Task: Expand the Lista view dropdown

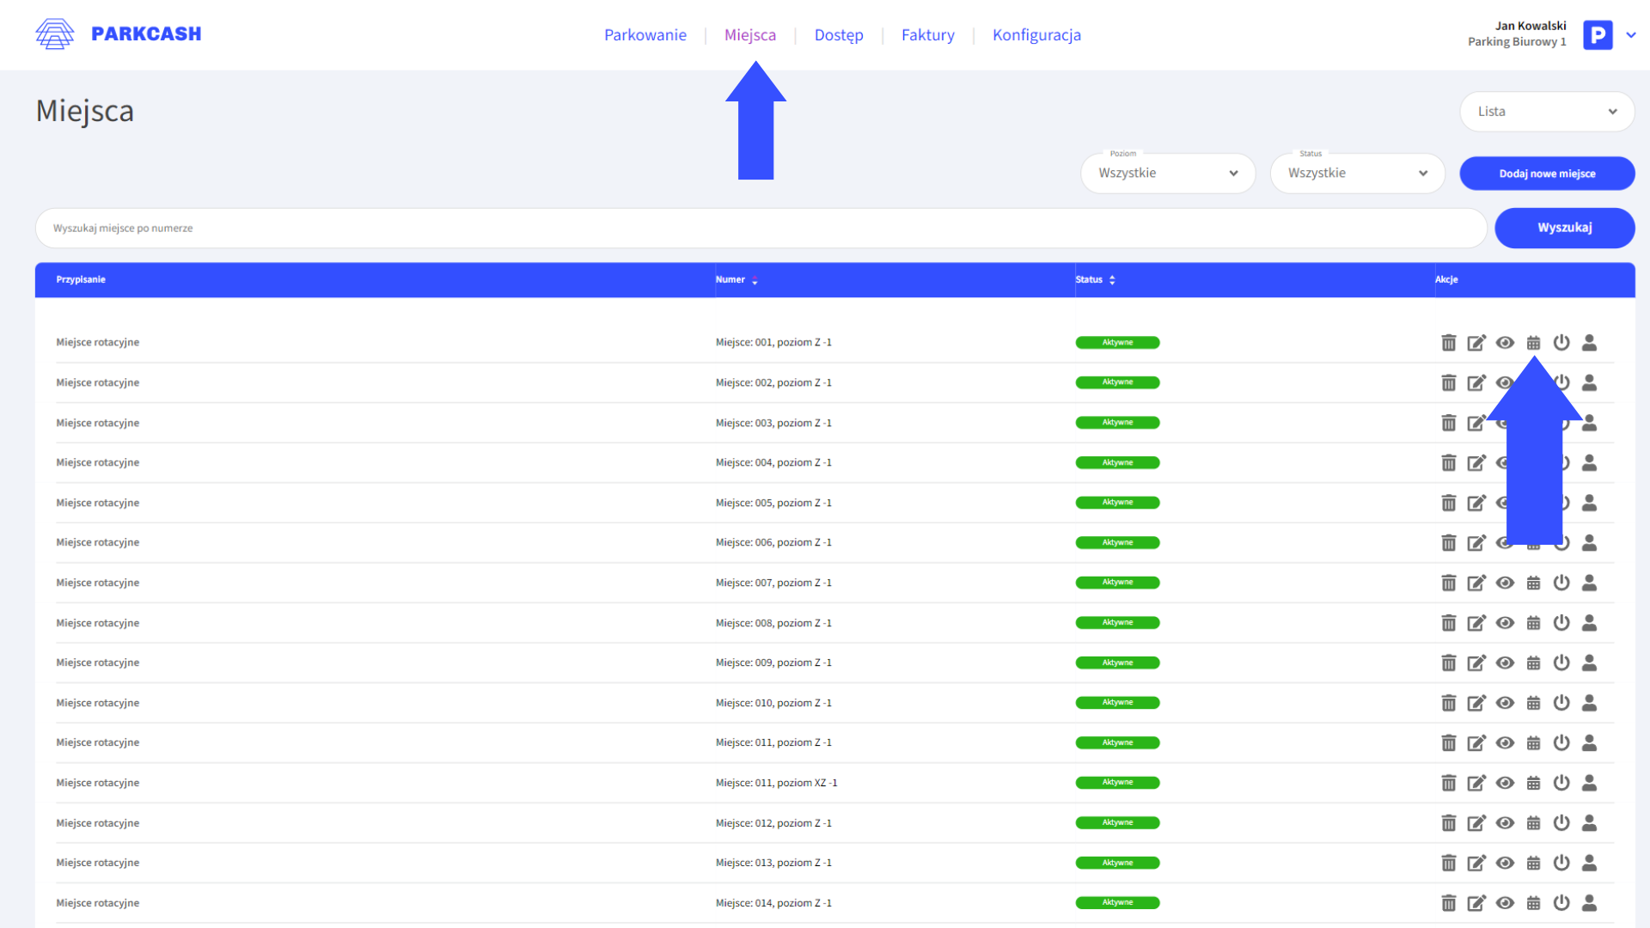Action: click(1546, 112)
